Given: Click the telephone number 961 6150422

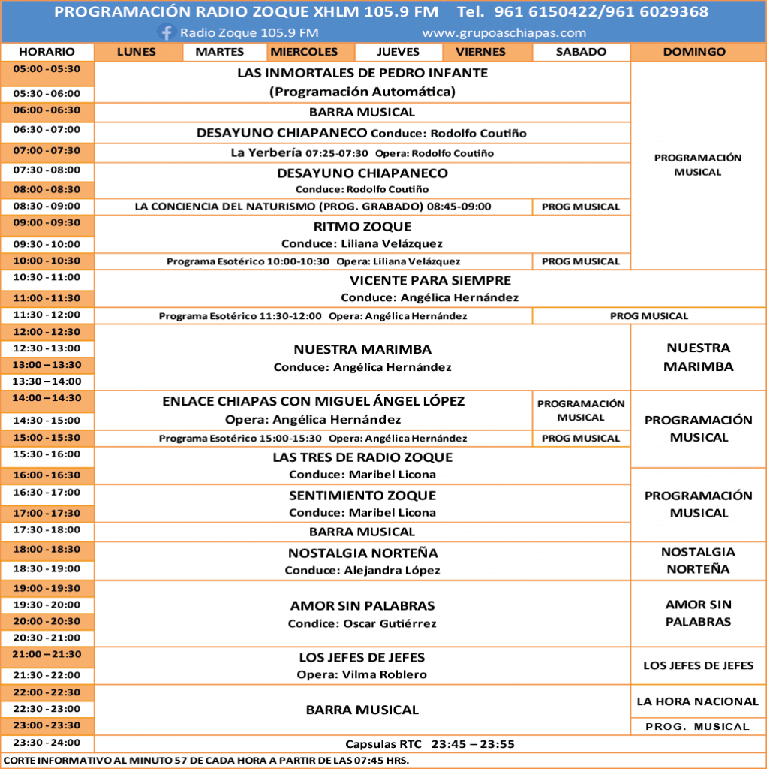Looking at the screenshot, I should pos(545,12).
